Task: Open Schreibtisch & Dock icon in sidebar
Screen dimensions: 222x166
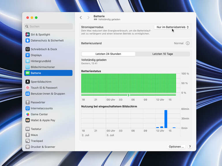Action: coord(28,49)
